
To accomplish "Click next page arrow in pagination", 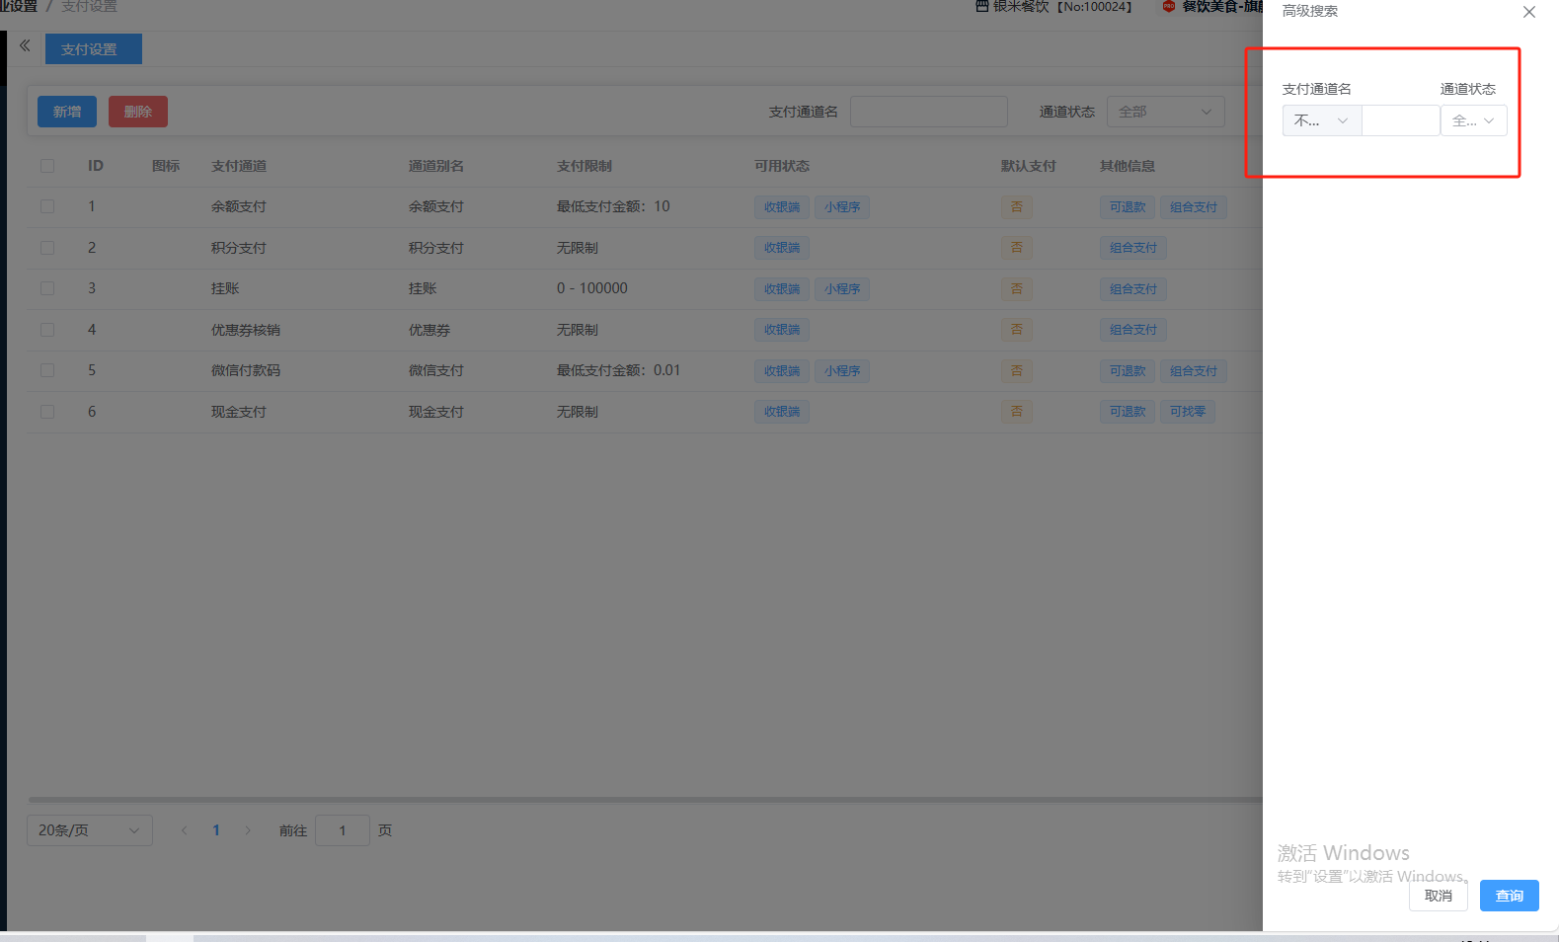I will click(x=248, y=830).
